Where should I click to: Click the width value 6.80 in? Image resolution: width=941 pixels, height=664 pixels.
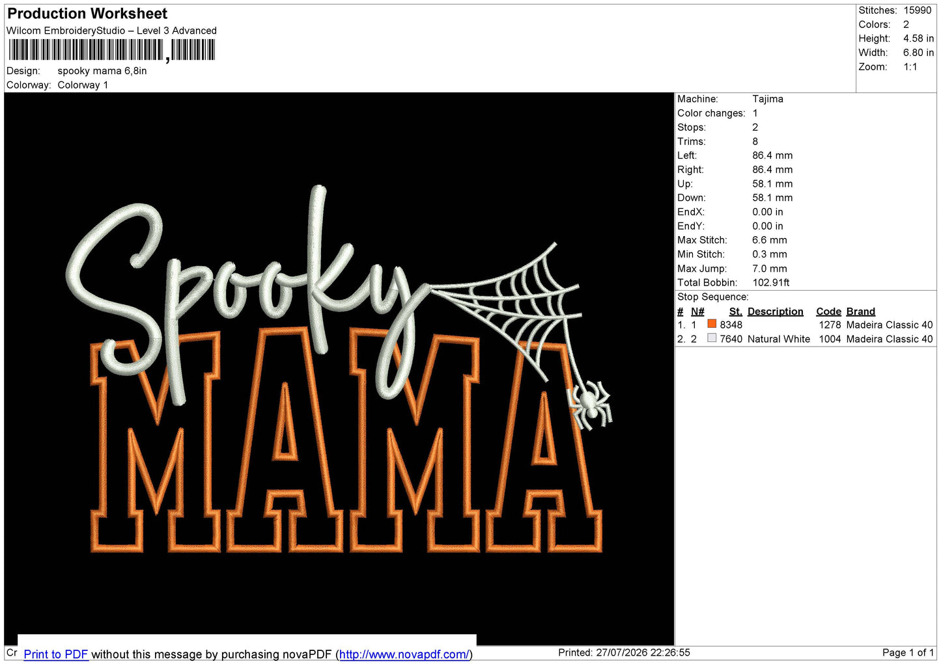pos(918,53)
